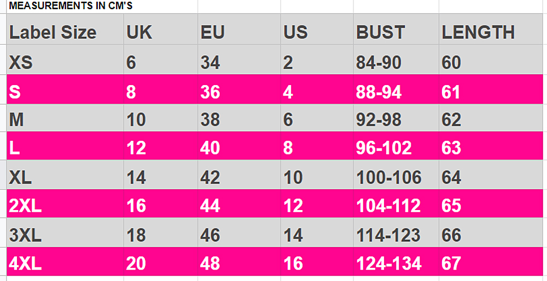Click the UK column header cell
This screenshot has height=281, width=547.
[139, 33]
